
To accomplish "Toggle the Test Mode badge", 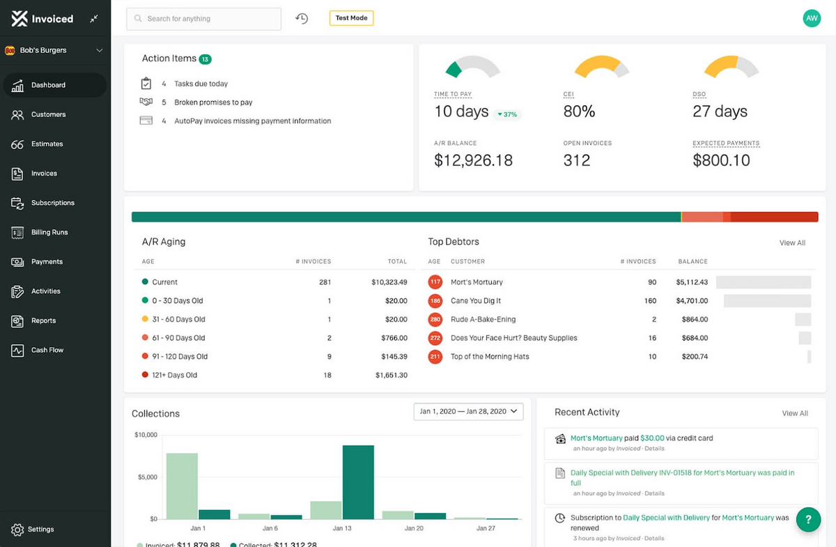I will (x=351, y=18).
